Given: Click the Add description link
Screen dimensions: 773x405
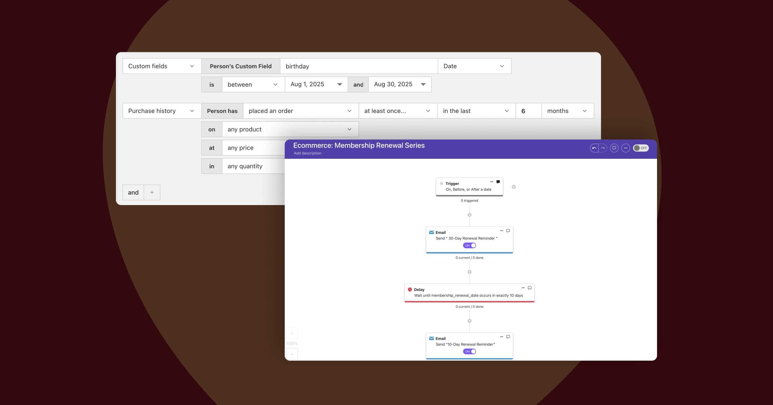Looking at the screenshot, I should pyautogui.click(x=307, y=153).
